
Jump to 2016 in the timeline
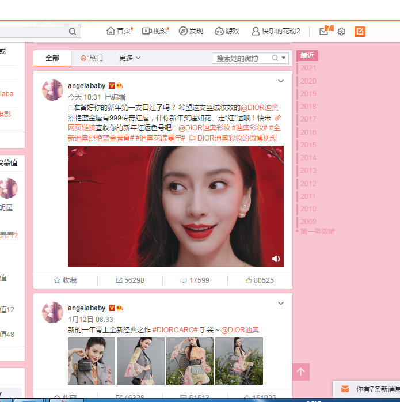tap(308, 132)
